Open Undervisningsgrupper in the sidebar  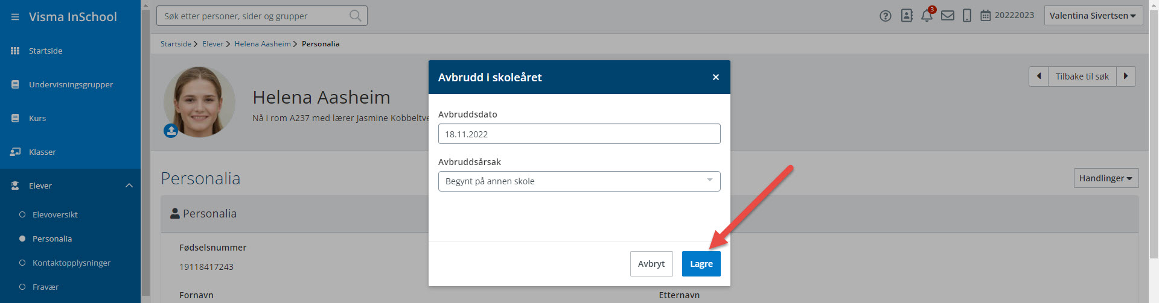pos(70,84)
